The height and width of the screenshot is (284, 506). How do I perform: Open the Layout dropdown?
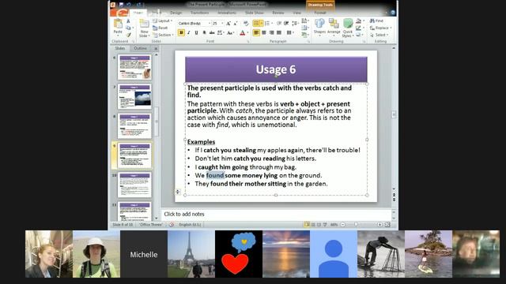[163, 21]
